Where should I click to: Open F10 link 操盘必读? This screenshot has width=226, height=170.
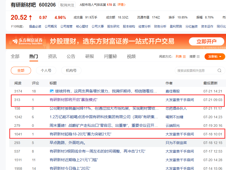pos(35,27)
